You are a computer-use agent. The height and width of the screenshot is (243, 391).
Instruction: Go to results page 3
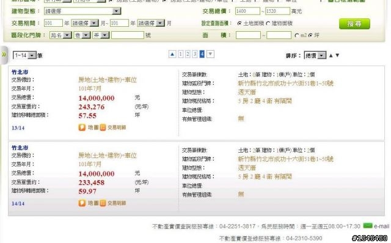[195, 54]
